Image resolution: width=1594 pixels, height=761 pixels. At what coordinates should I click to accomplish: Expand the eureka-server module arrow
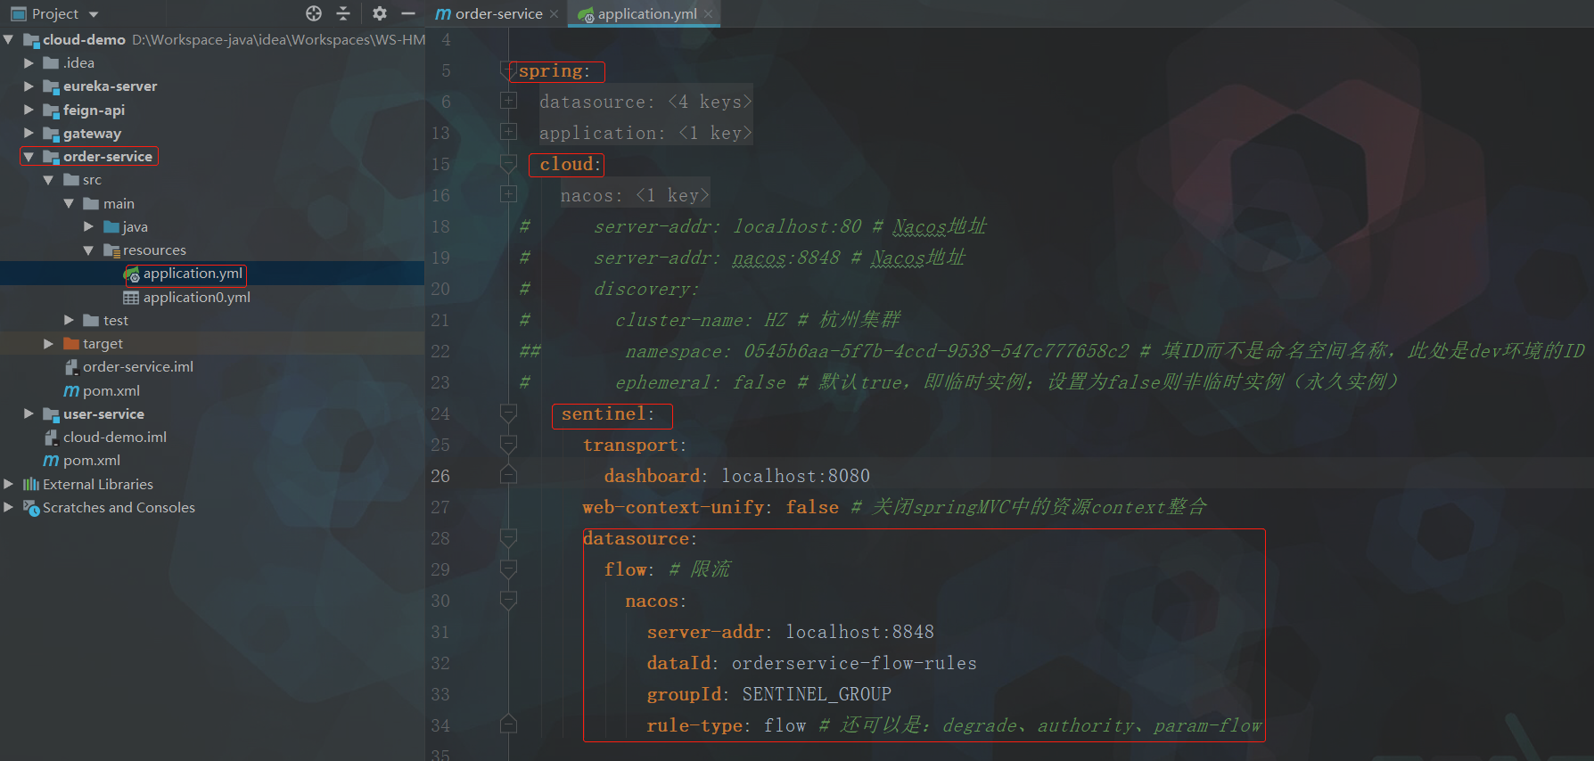[29, 86]
